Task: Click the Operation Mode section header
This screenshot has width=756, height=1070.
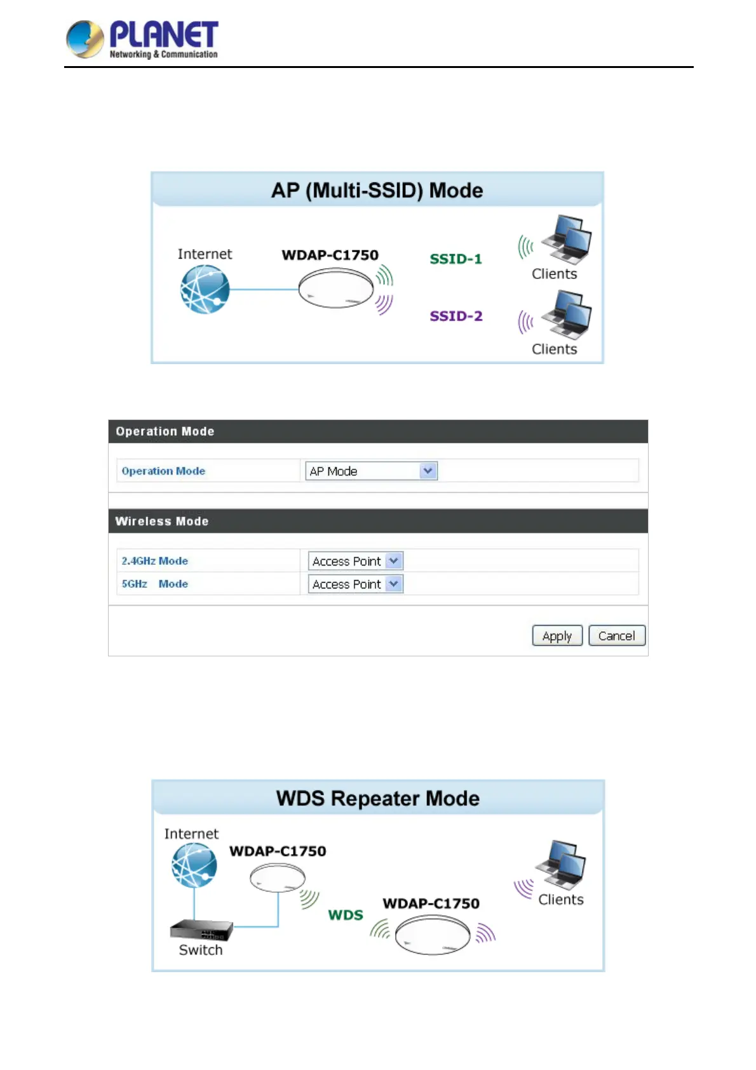Action: pyautogui.click(x=378, y=431)
